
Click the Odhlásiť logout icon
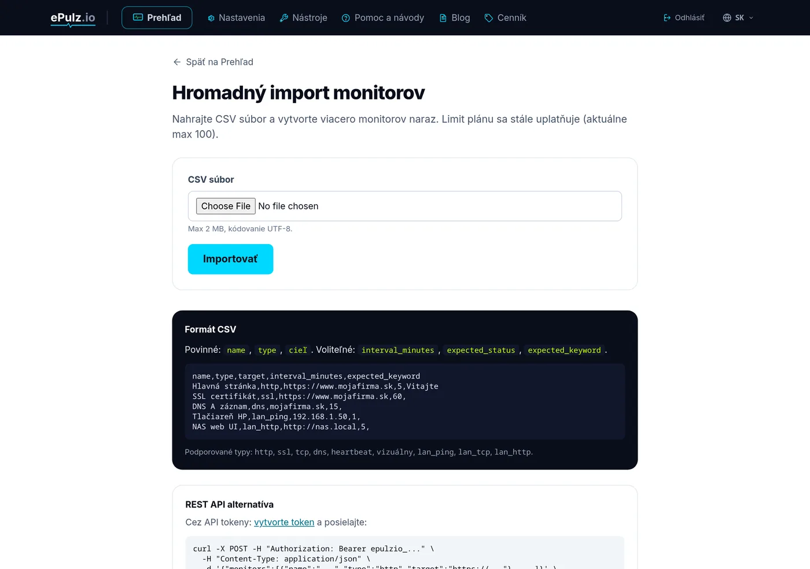click(x=667, y=18)
